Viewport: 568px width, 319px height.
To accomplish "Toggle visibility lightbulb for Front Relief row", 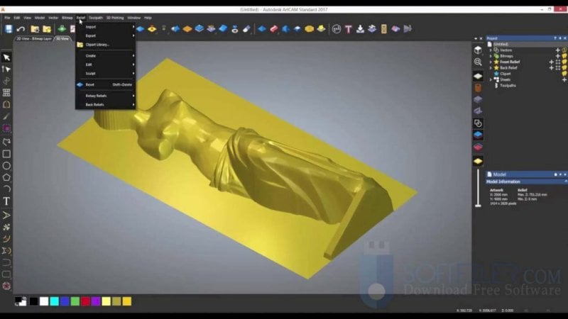I will [564, 62].
